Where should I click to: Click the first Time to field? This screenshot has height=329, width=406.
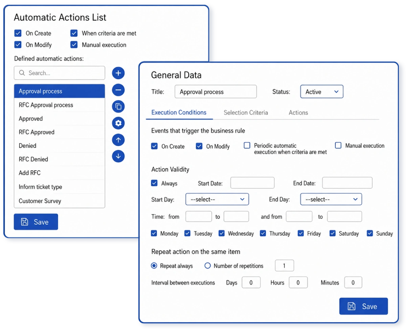tap(236, 217)
